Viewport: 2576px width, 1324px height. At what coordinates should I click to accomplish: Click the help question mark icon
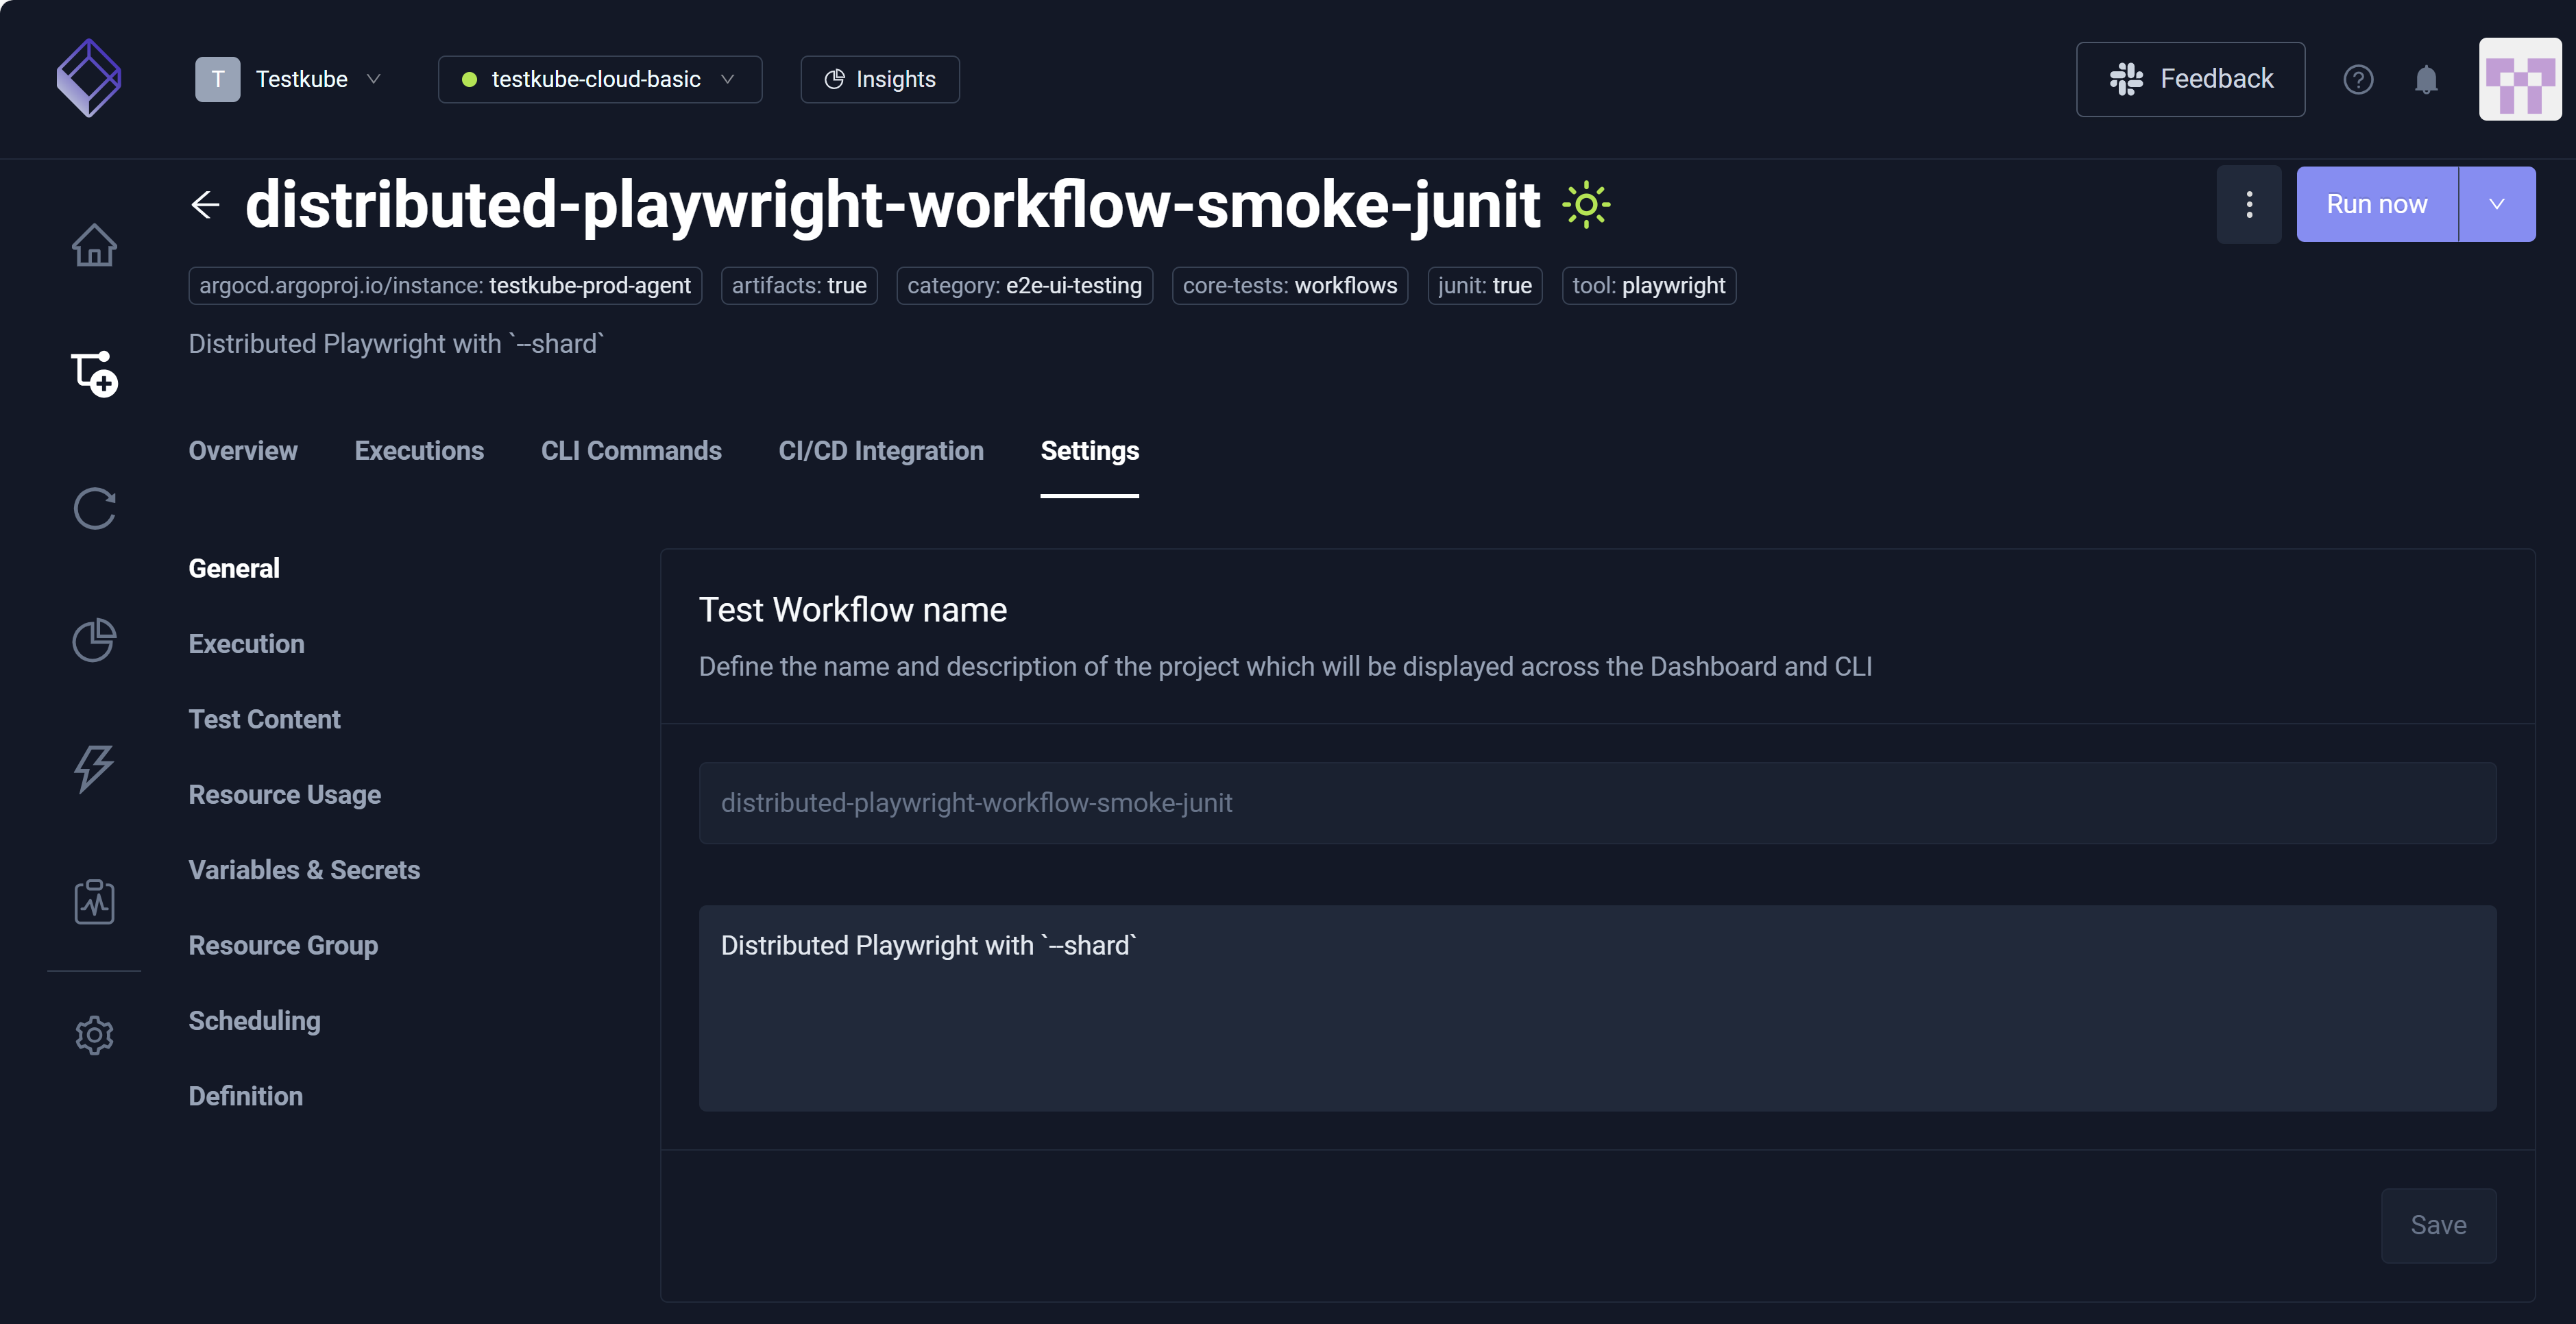(x=2358, y=79)
